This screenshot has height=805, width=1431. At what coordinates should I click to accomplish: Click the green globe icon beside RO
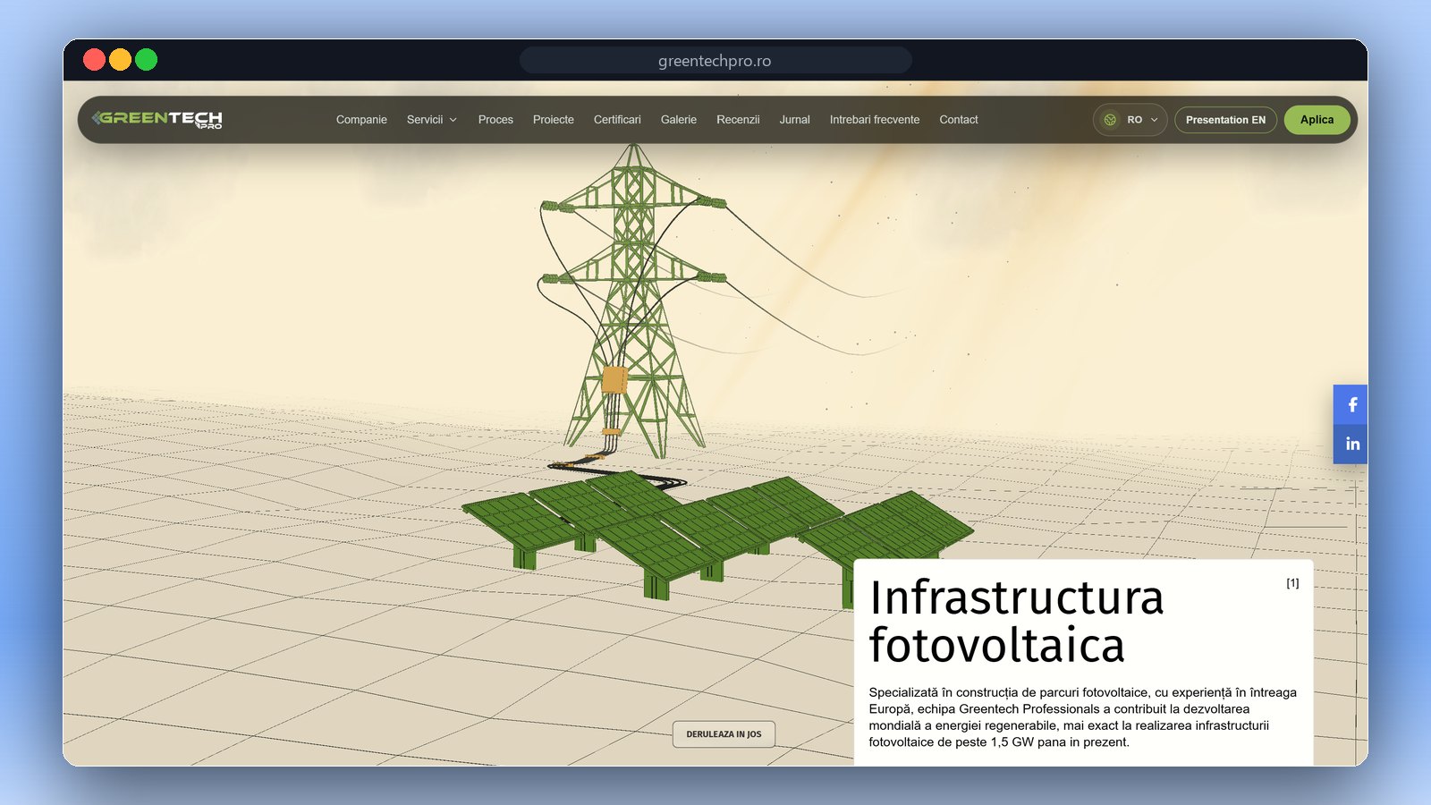1110,120
